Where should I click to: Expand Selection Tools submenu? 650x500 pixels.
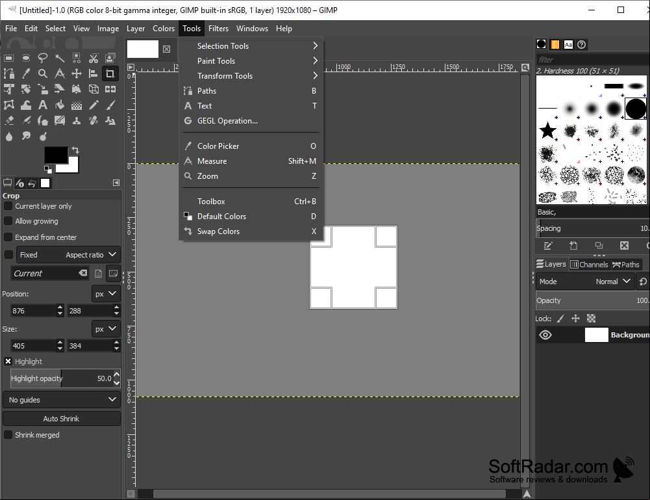[251, 46]
